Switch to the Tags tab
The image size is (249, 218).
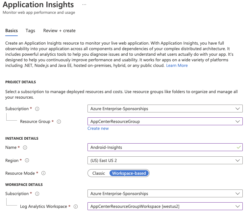(x=30, y=30)
